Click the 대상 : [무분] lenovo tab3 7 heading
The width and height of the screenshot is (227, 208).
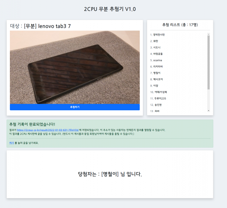click(x=40, y=26)
